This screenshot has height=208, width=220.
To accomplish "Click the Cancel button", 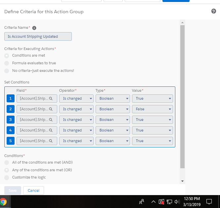I will click(x=33, y=190).
